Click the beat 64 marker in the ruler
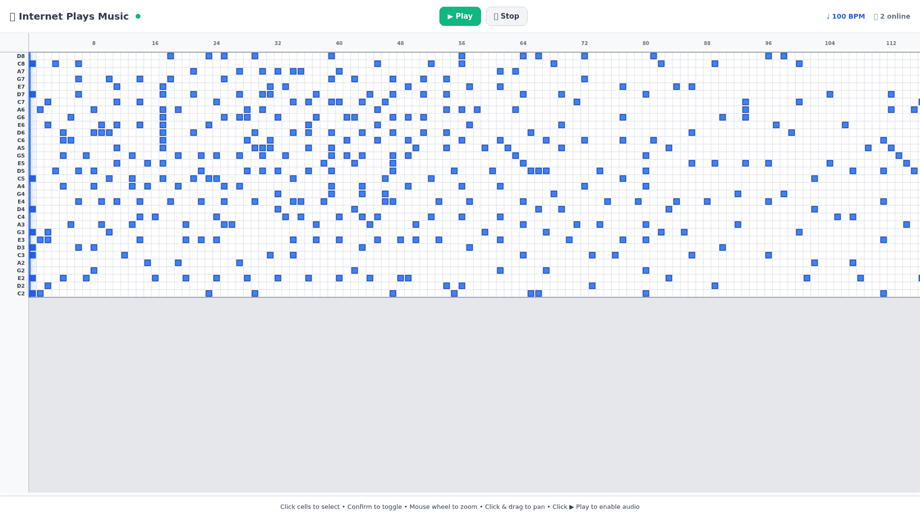920x517 pixels. [x=523, y=43]
